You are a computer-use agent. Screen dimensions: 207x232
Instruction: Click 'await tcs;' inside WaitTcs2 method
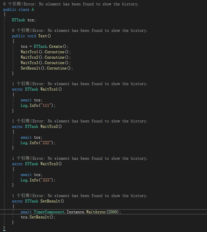[x=32, y=137]
